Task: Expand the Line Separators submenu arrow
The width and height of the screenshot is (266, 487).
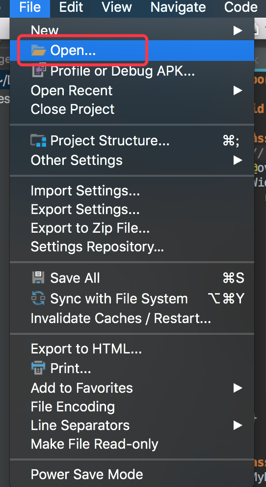Action: click(238, 425)
